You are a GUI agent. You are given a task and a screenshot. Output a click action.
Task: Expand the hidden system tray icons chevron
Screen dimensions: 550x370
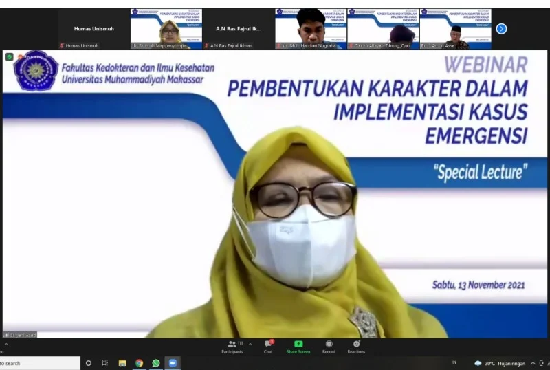(x=533, y=363)
